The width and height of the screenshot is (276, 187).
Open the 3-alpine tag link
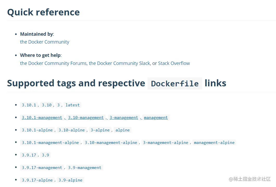tap(100, 130)
